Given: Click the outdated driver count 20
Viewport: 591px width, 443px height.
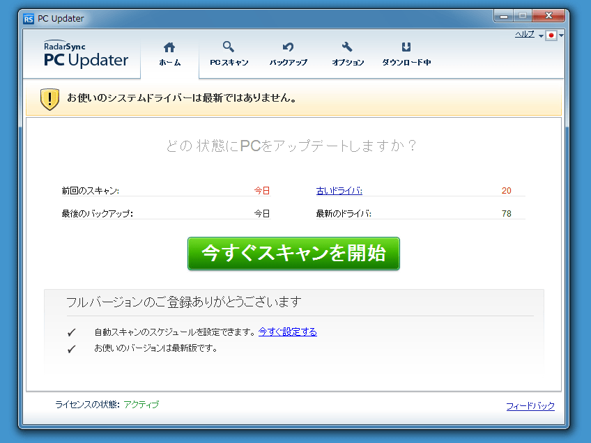Looking at the screenshot, I should 506,191.
